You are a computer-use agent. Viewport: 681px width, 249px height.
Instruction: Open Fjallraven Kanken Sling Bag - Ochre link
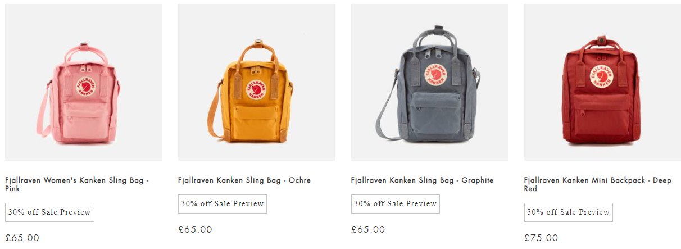[x=244, y=180]
